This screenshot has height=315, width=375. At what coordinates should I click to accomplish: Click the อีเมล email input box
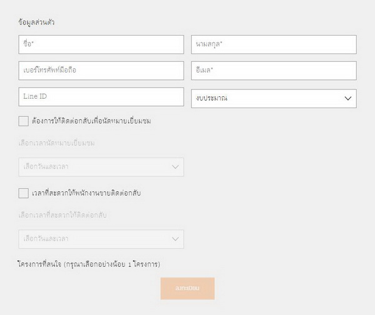[x=273, y=71]
